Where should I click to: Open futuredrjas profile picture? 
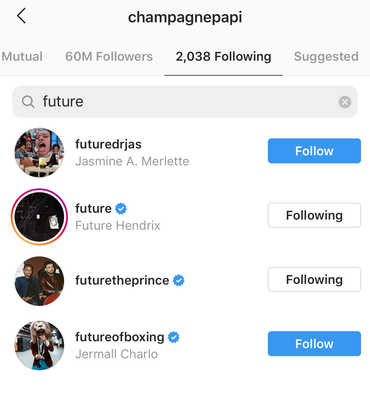39,153
